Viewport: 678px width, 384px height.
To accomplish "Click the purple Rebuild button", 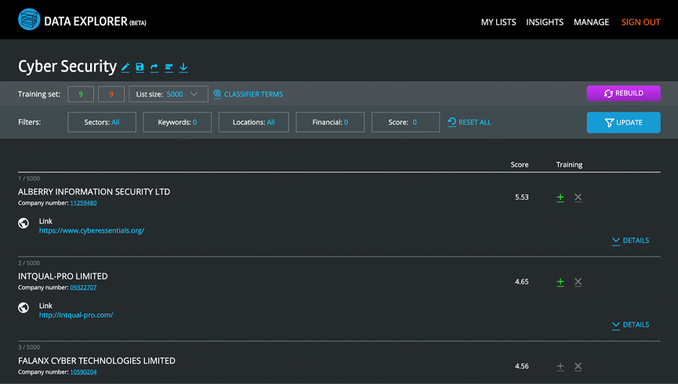I will (623, 93).
